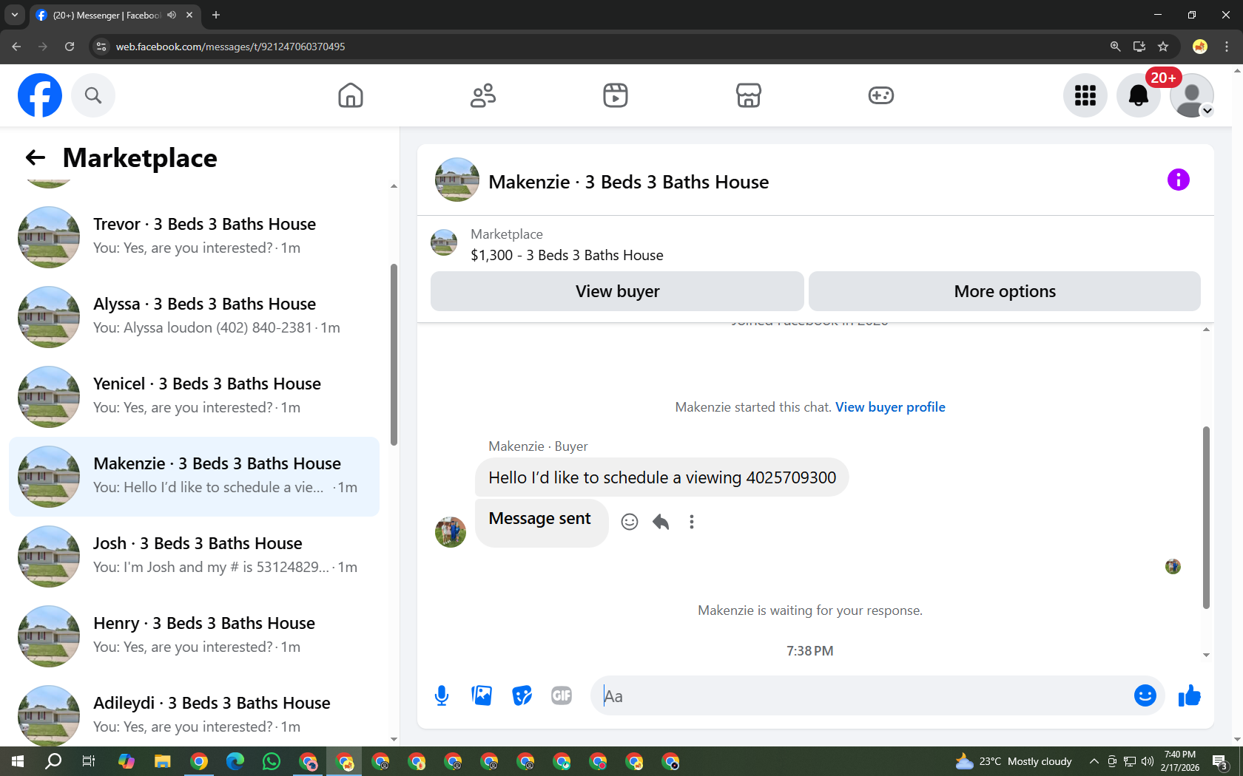Open Windows taskbar search
Image resolution: width=1243 pixels, height=776 pixels.
click(53, 761)
